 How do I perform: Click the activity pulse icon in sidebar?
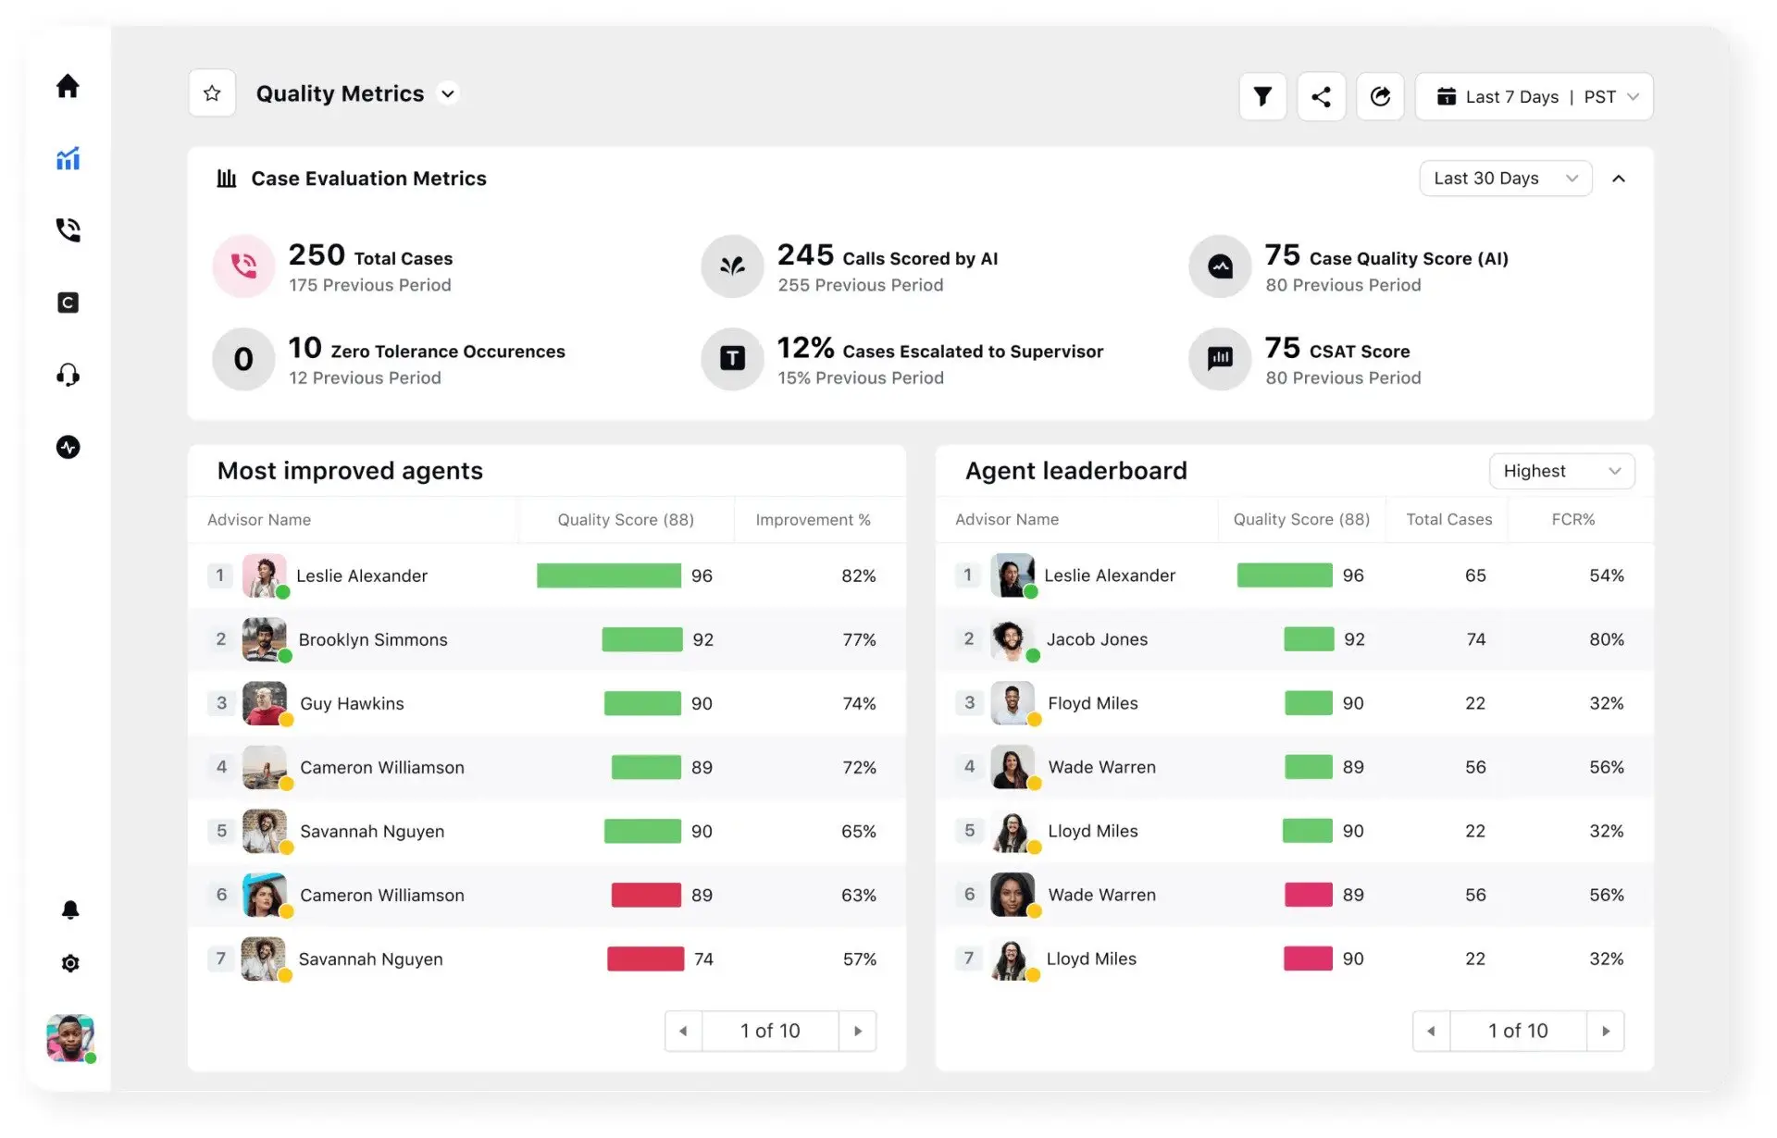(x=68, y=447)
